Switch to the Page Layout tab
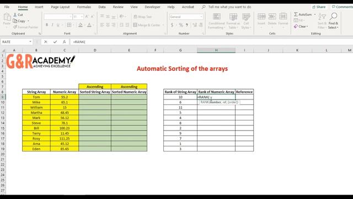This screenshot has height=199, width=353. pyautogui.click(x=60, y=7)
